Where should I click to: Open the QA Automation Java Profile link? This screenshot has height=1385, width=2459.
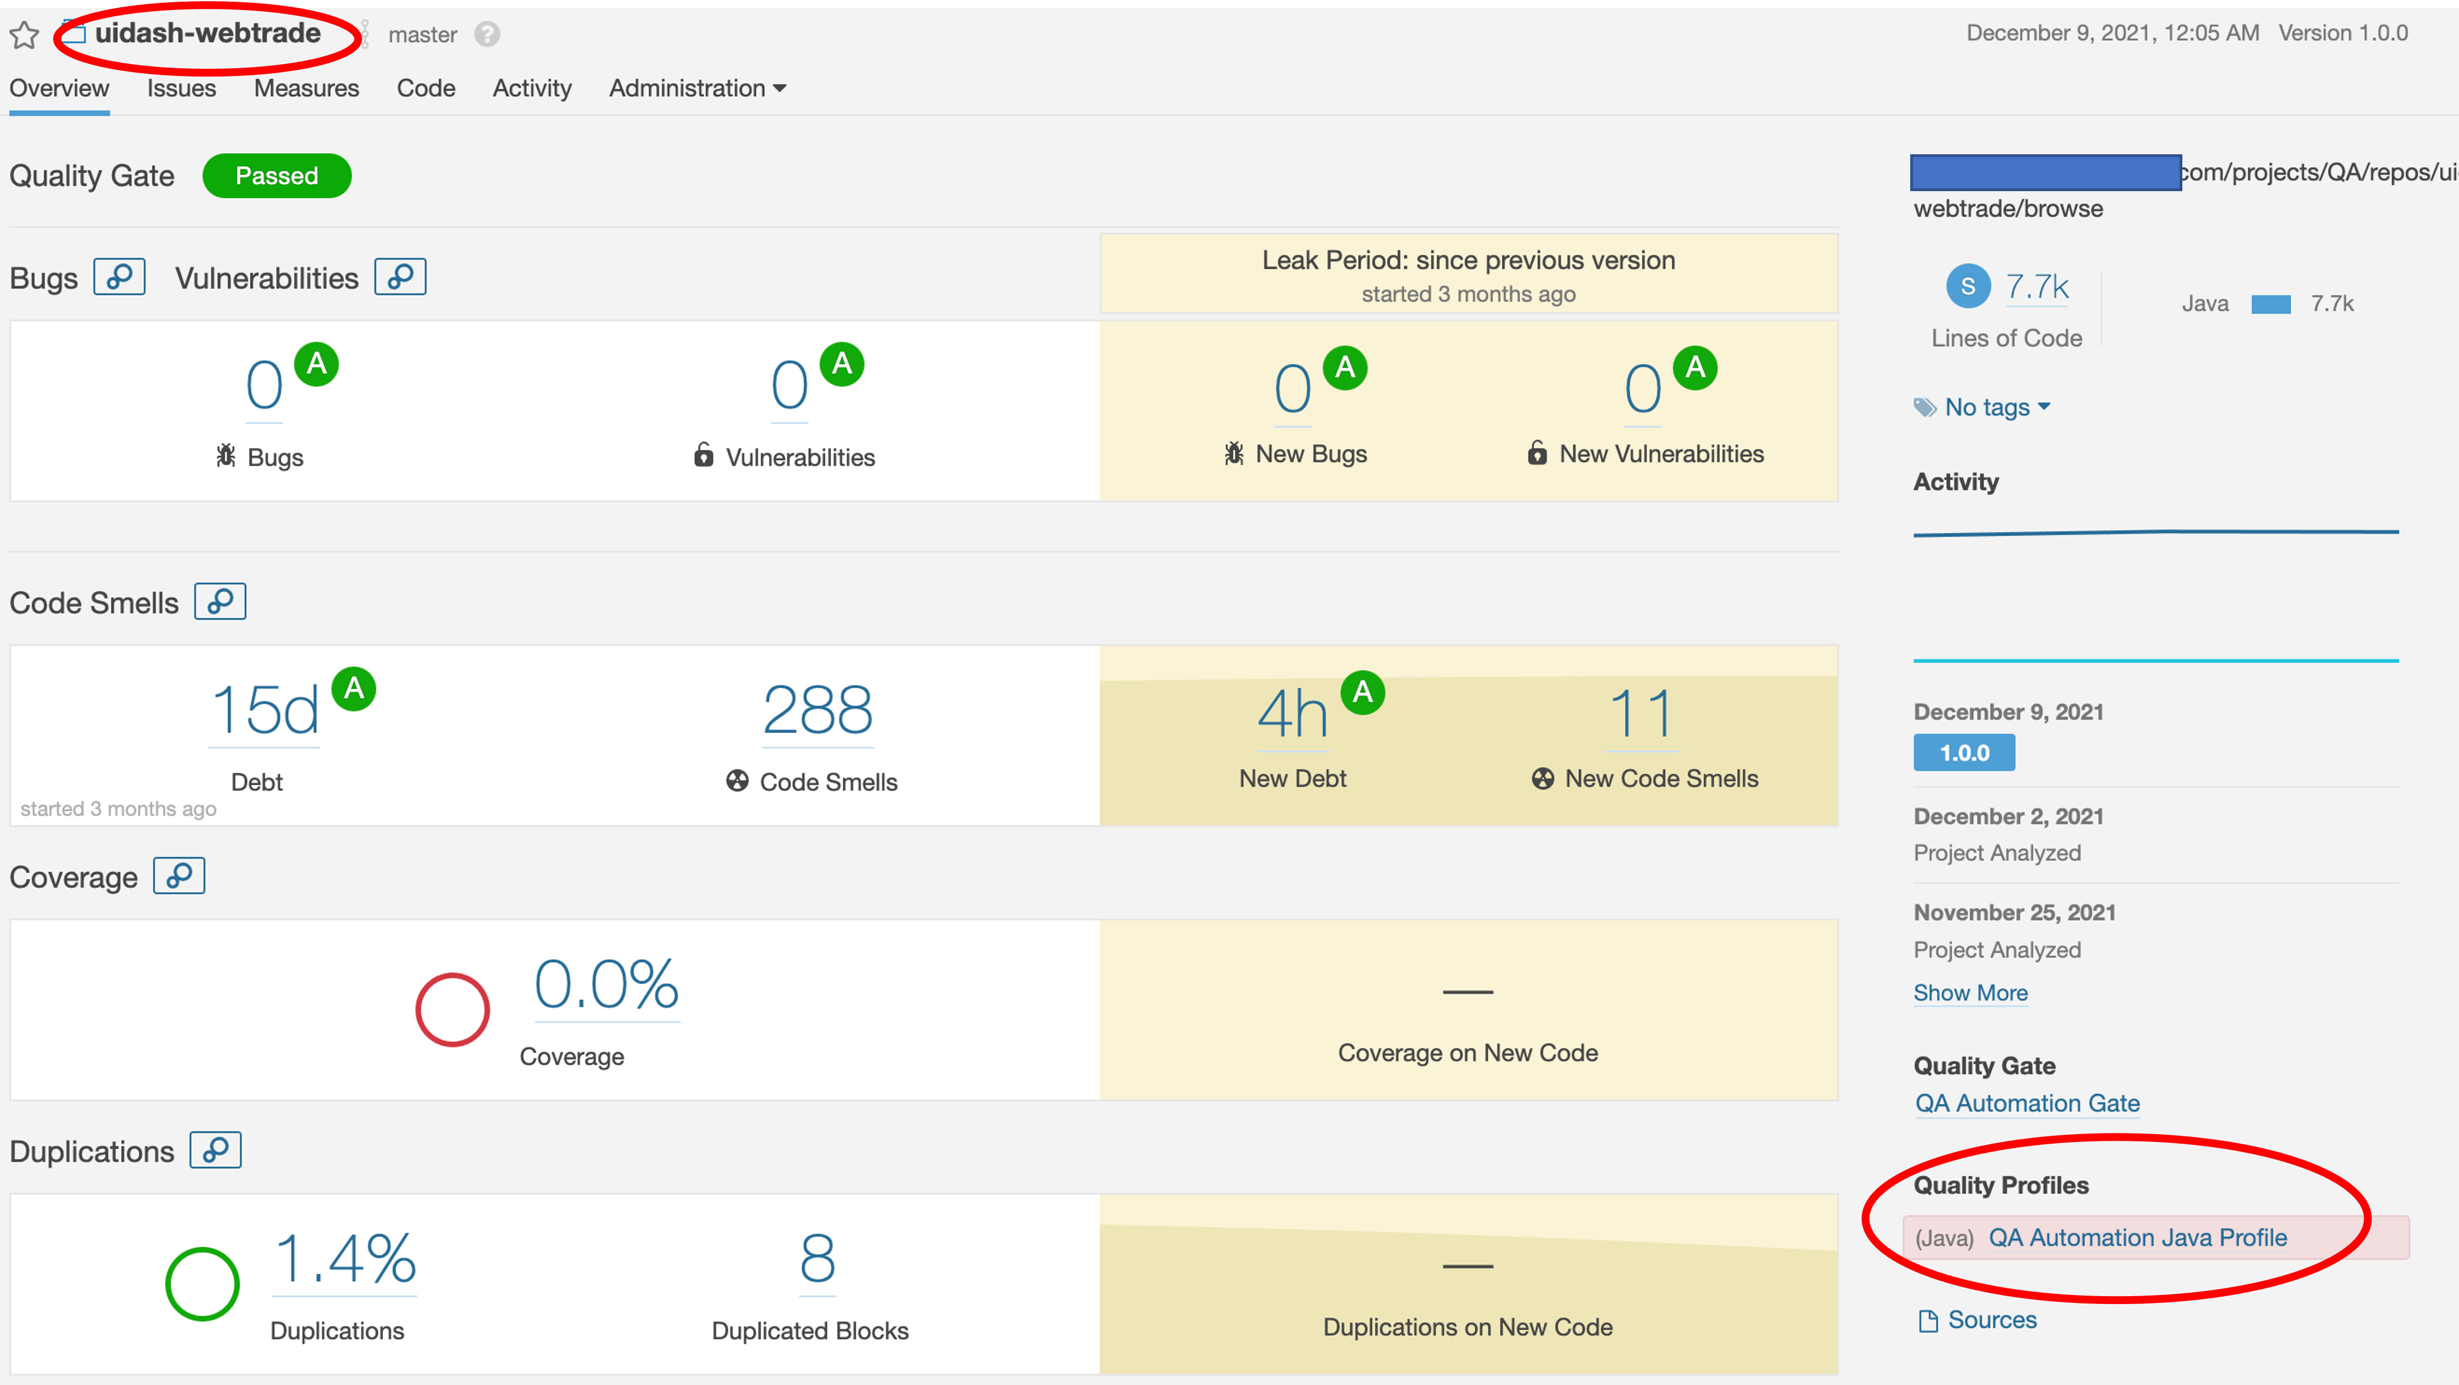[2137, 1237]
